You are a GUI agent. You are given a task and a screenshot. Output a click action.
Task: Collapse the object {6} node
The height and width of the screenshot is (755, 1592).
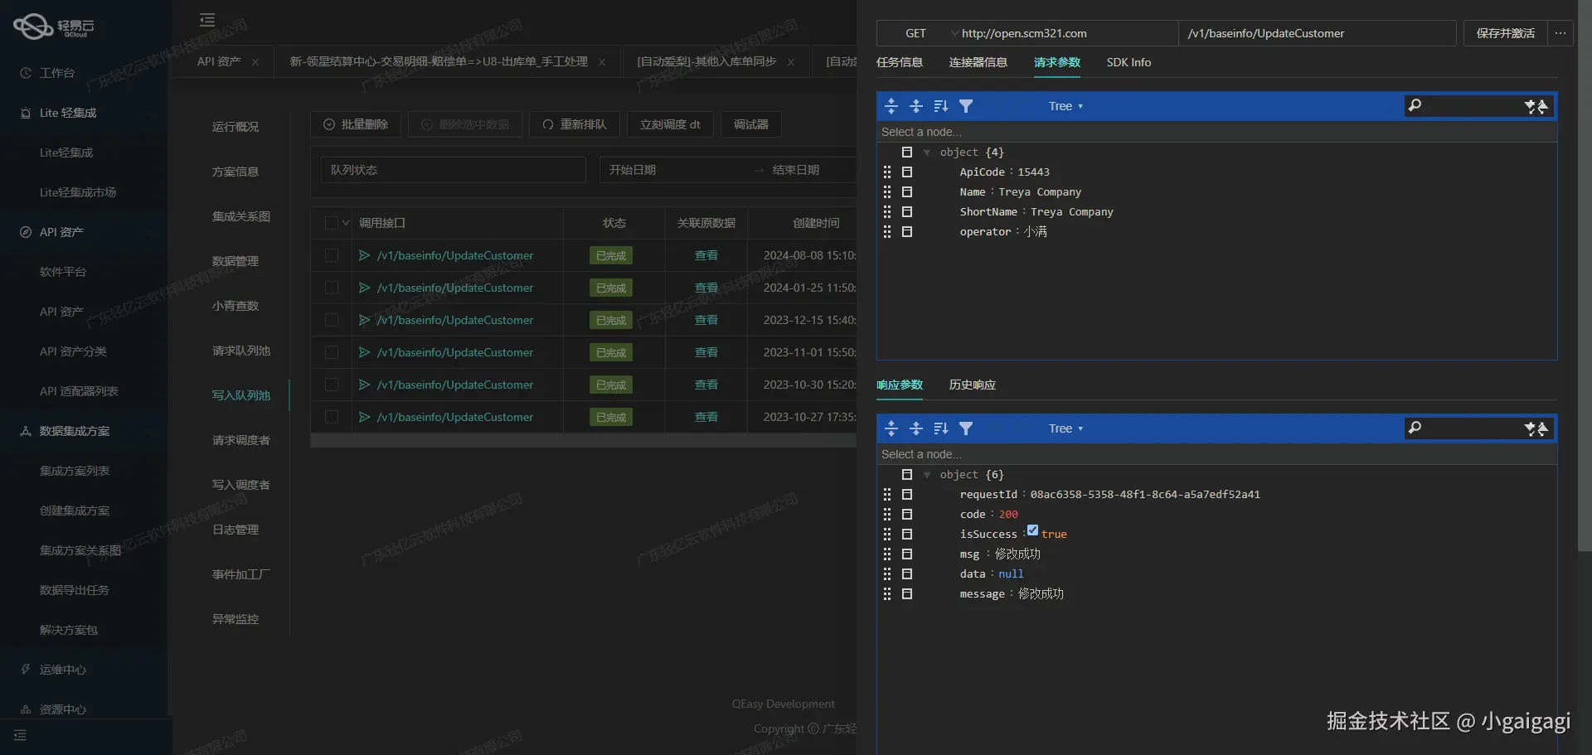click(927, 475)
